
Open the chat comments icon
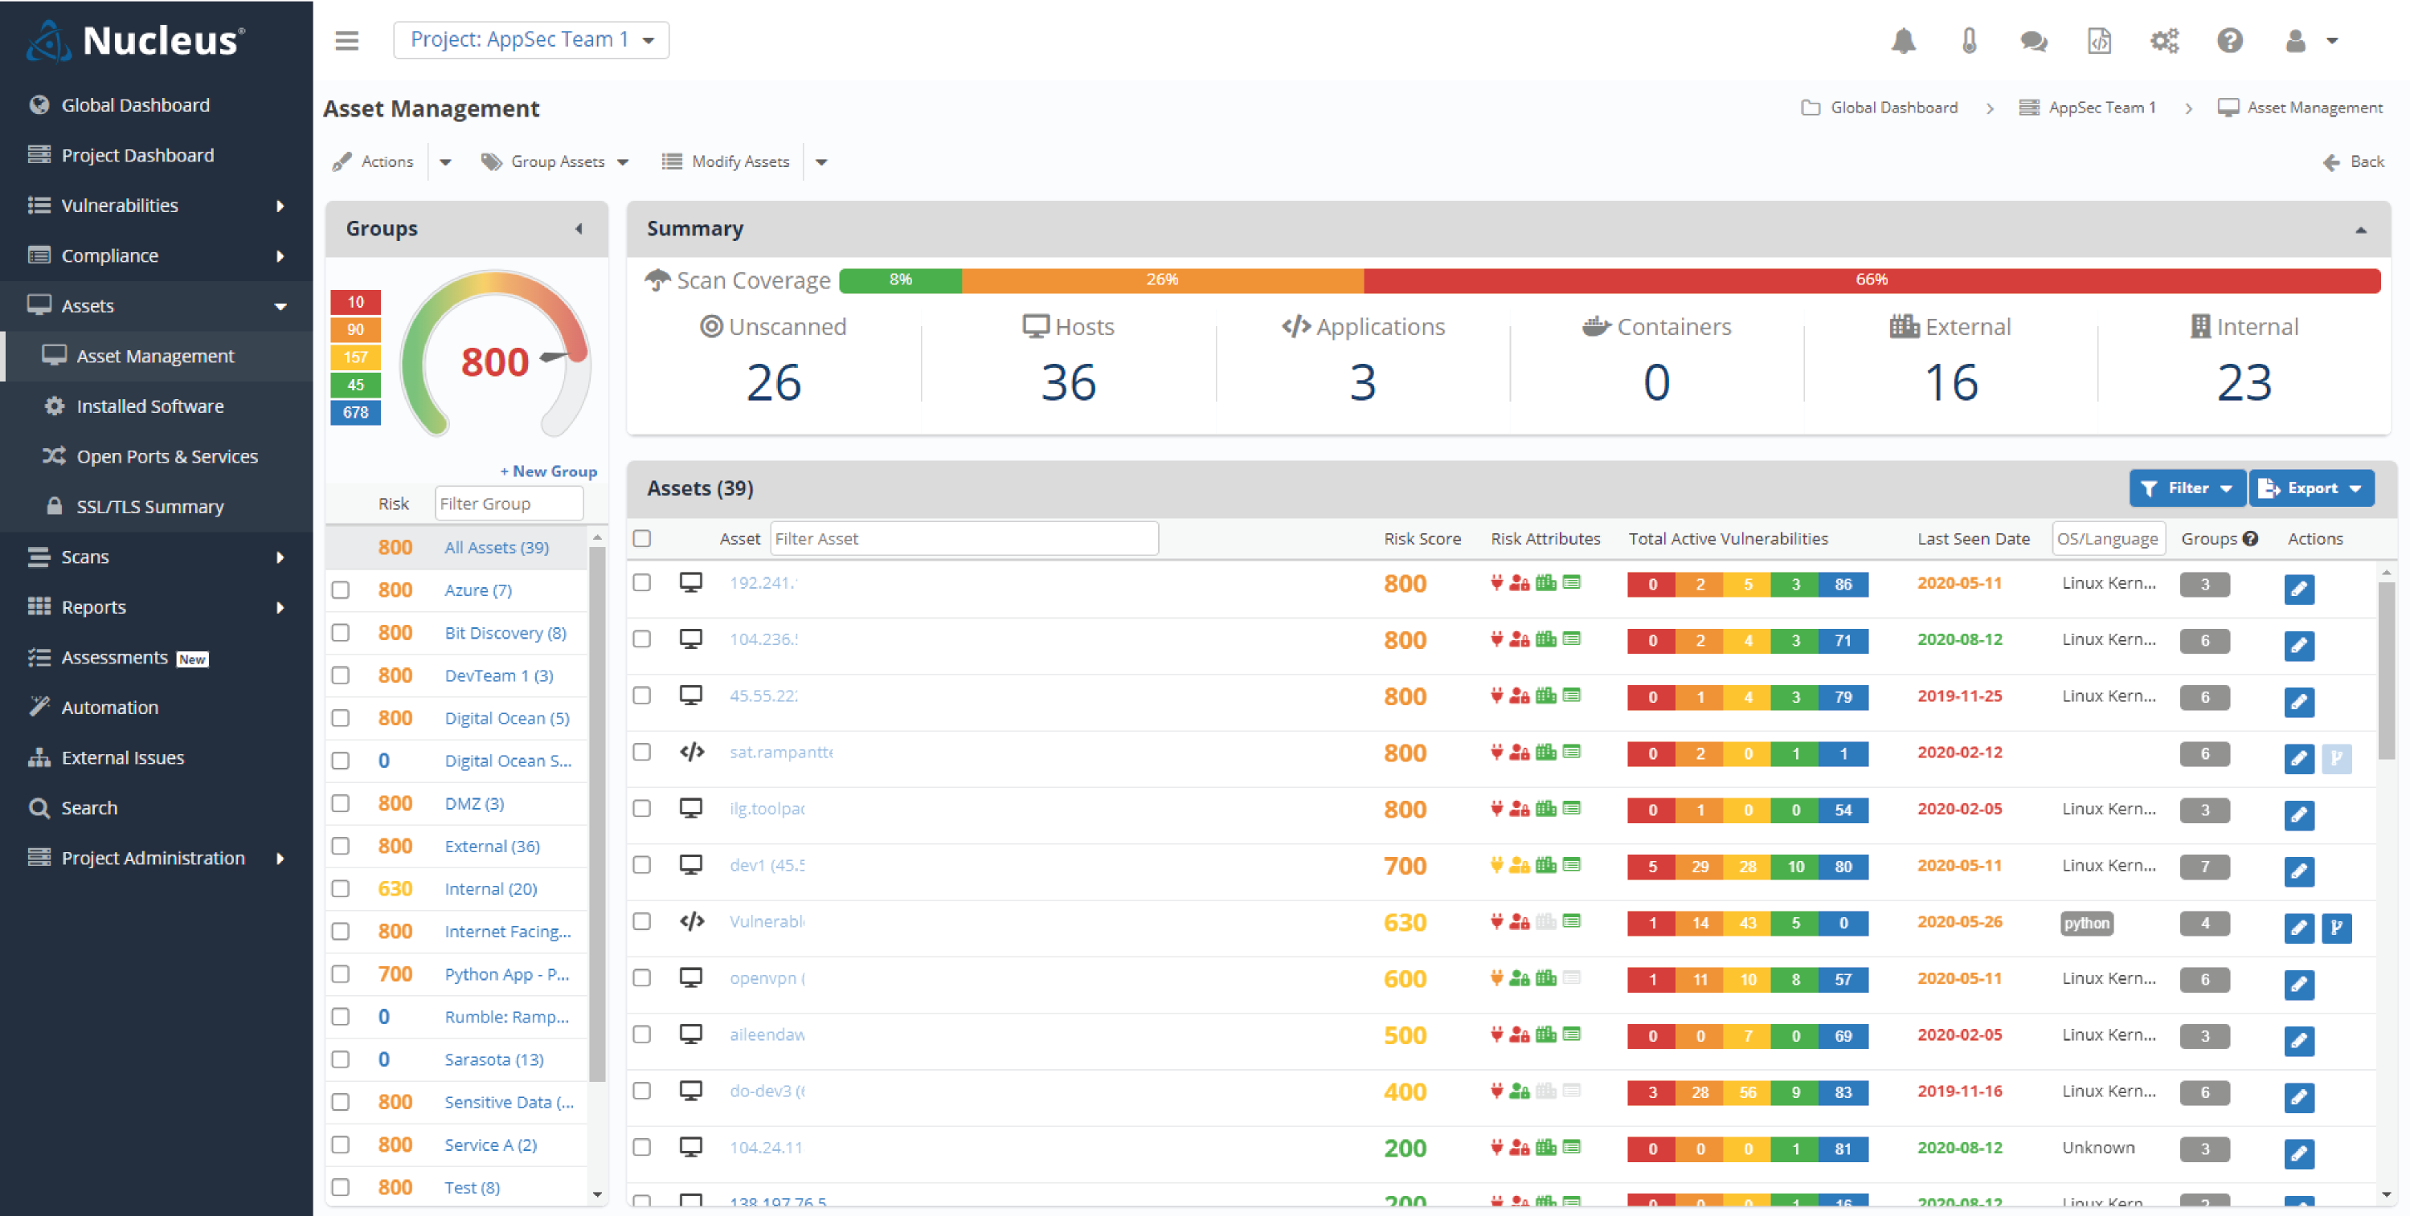[2033, 40]
